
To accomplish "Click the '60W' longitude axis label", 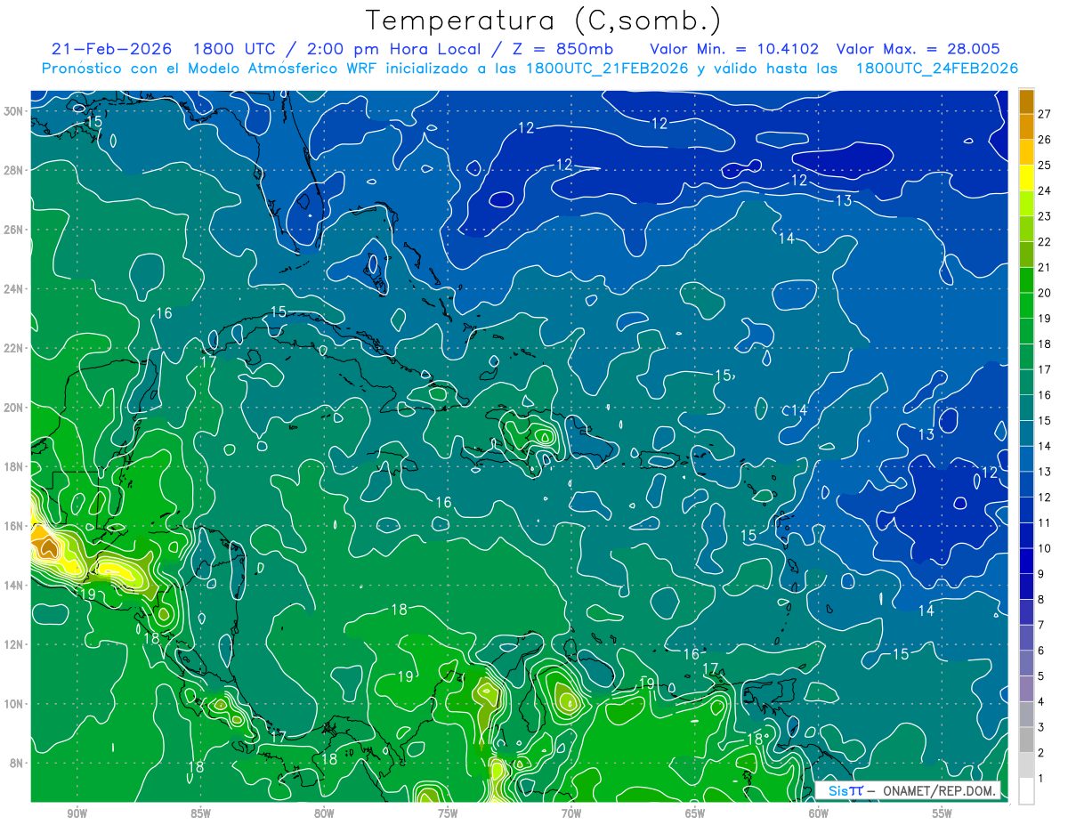I will click(x=819, y=813).
